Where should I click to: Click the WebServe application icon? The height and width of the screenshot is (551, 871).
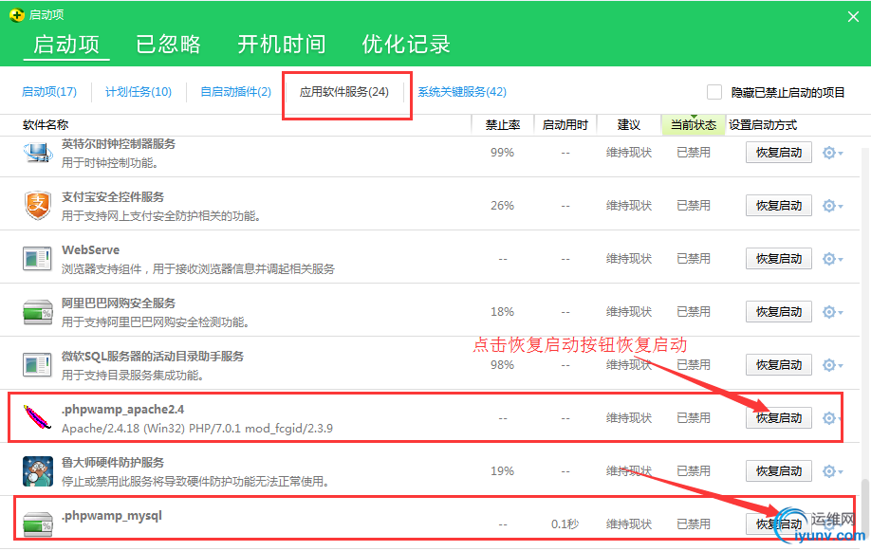[37, 258]
